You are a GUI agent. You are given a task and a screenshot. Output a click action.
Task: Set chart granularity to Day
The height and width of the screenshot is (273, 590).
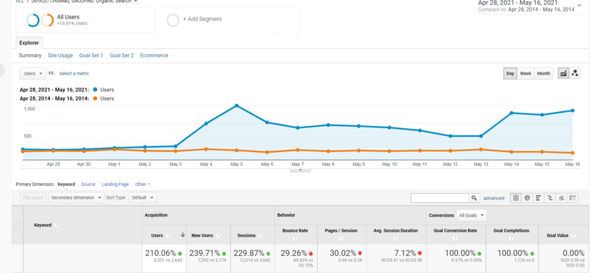click(x=510, y=73)
